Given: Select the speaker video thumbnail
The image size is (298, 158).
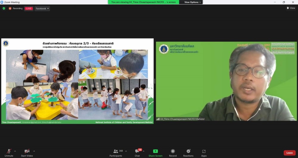Looking at the screenshot, I should pyautogui.click(x=226, y=81).
